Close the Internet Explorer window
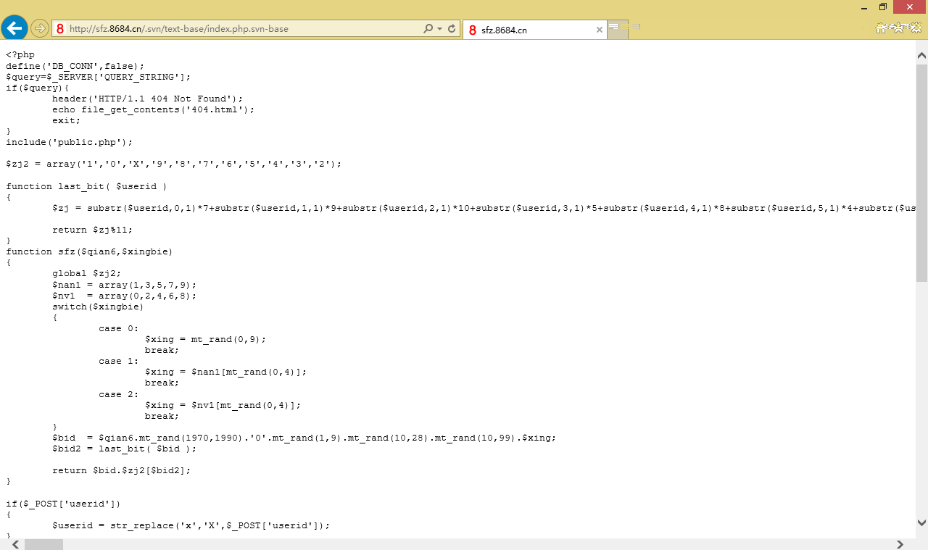 911,7
